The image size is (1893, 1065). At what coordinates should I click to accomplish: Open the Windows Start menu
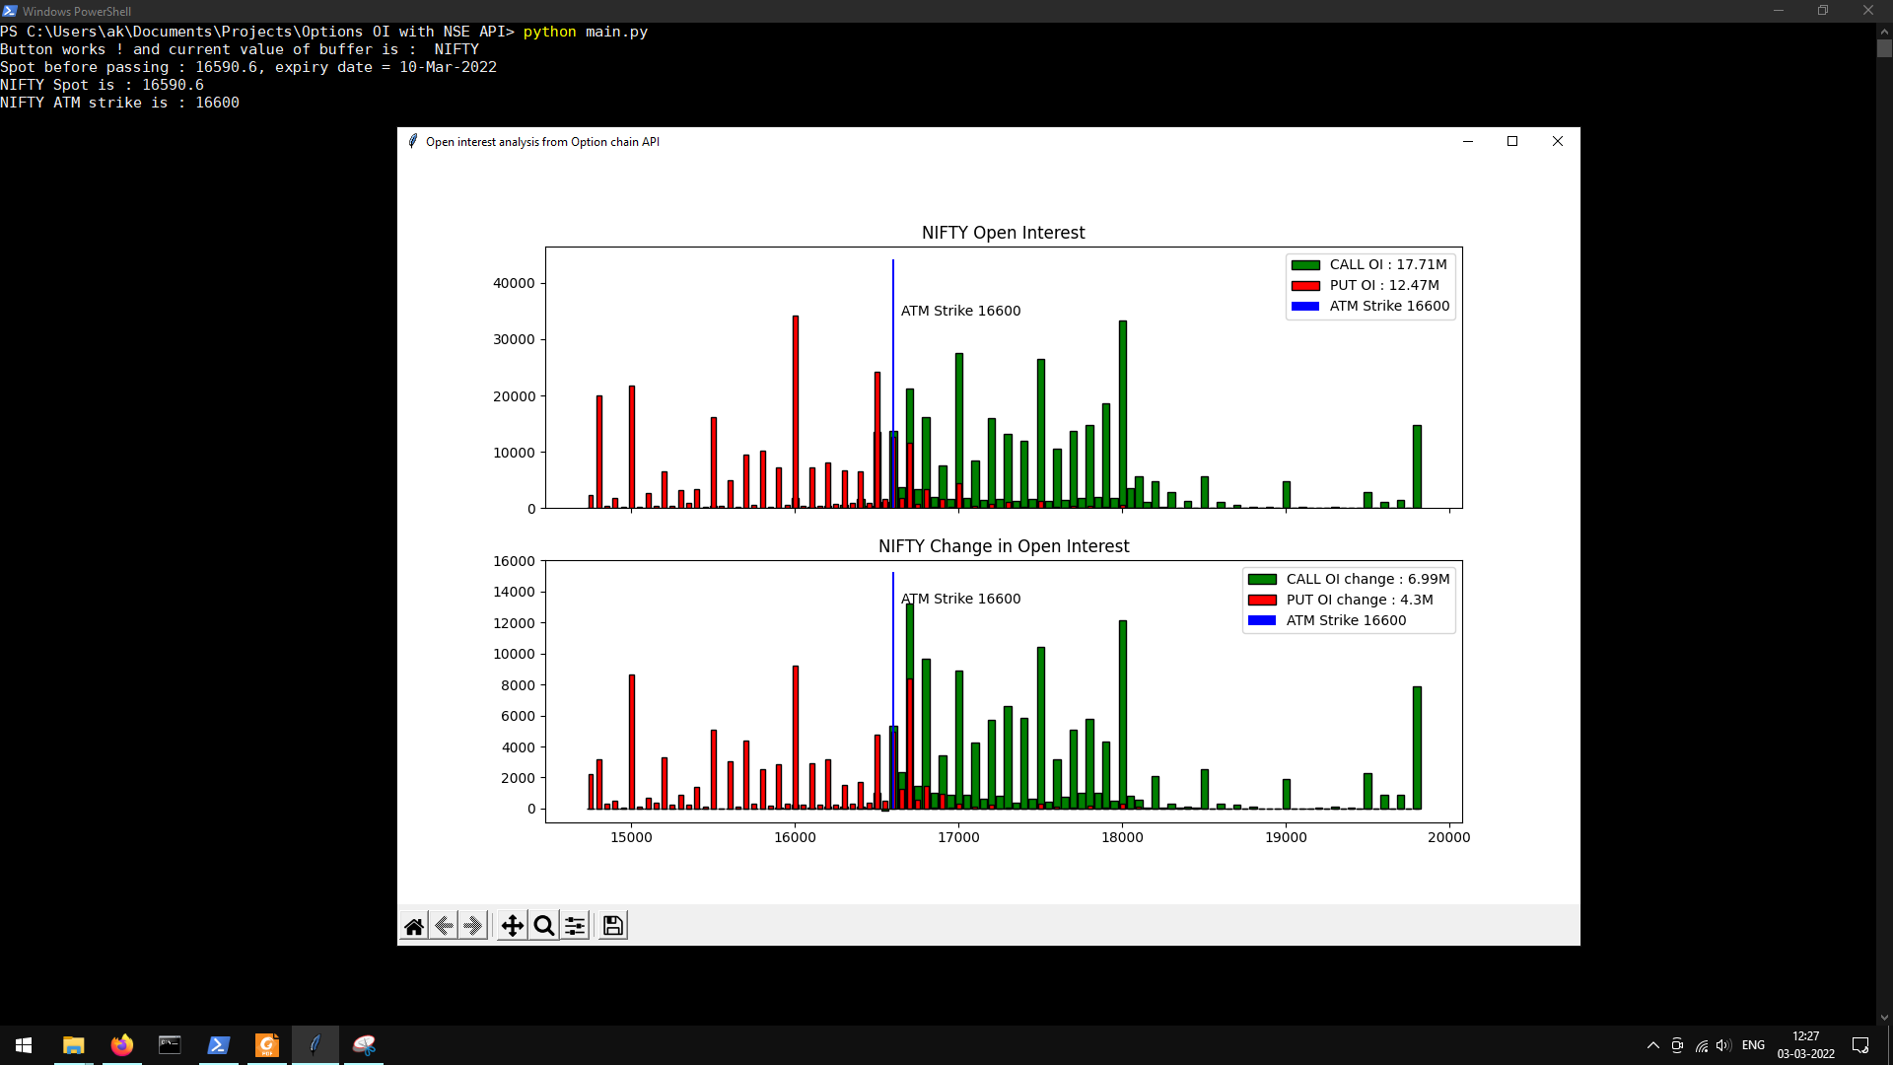24,1045
